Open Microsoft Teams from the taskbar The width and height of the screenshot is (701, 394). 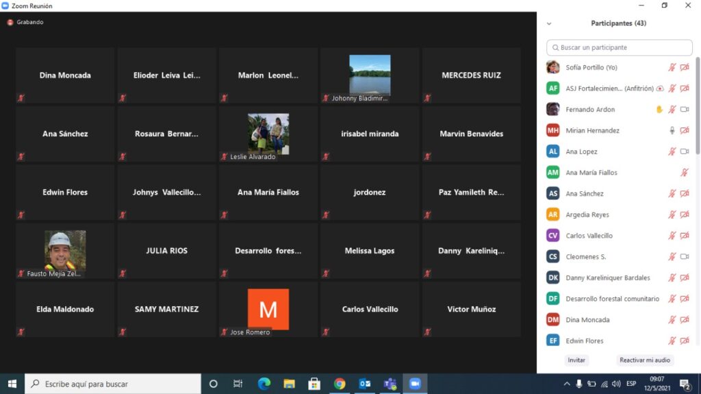coord(390,384)
